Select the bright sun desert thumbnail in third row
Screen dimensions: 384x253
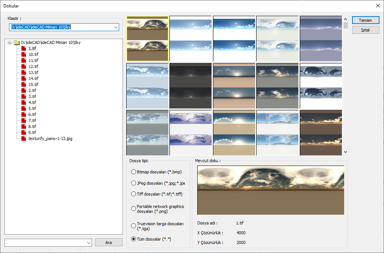(x=234, y=133)
